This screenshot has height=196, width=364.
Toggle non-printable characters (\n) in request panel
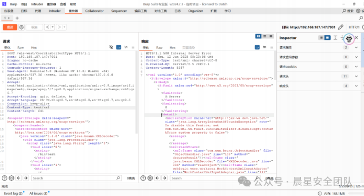[126, 47]
